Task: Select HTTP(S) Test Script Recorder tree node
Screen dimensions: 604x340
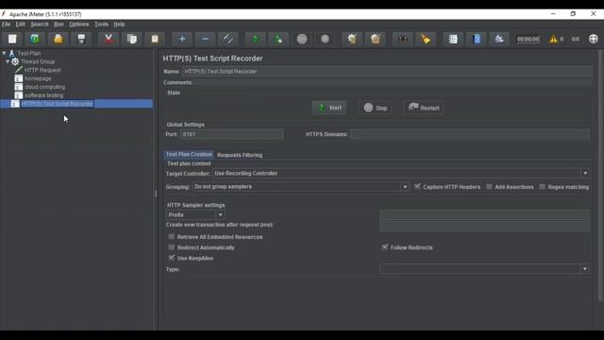Action: [x=57, y=104]
